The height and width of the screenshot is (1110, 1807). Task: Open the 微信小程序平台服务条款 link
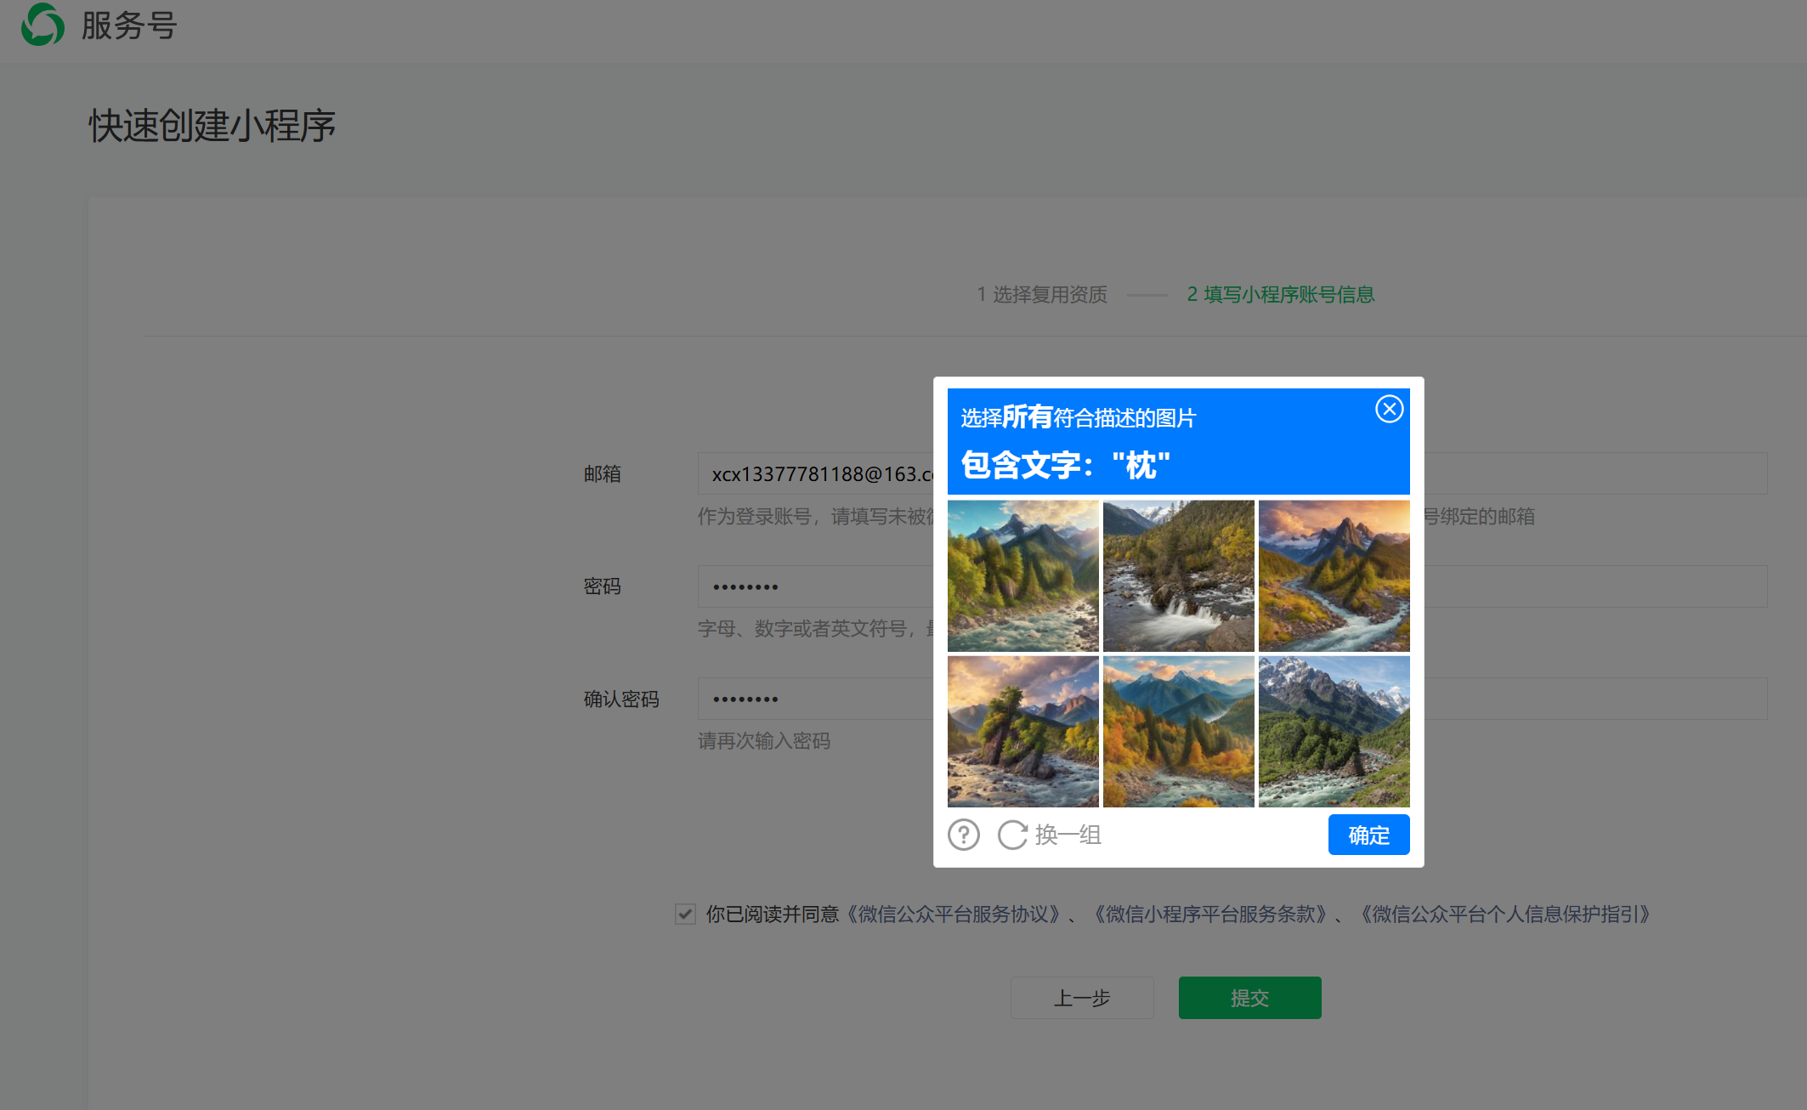point(1210,915)
